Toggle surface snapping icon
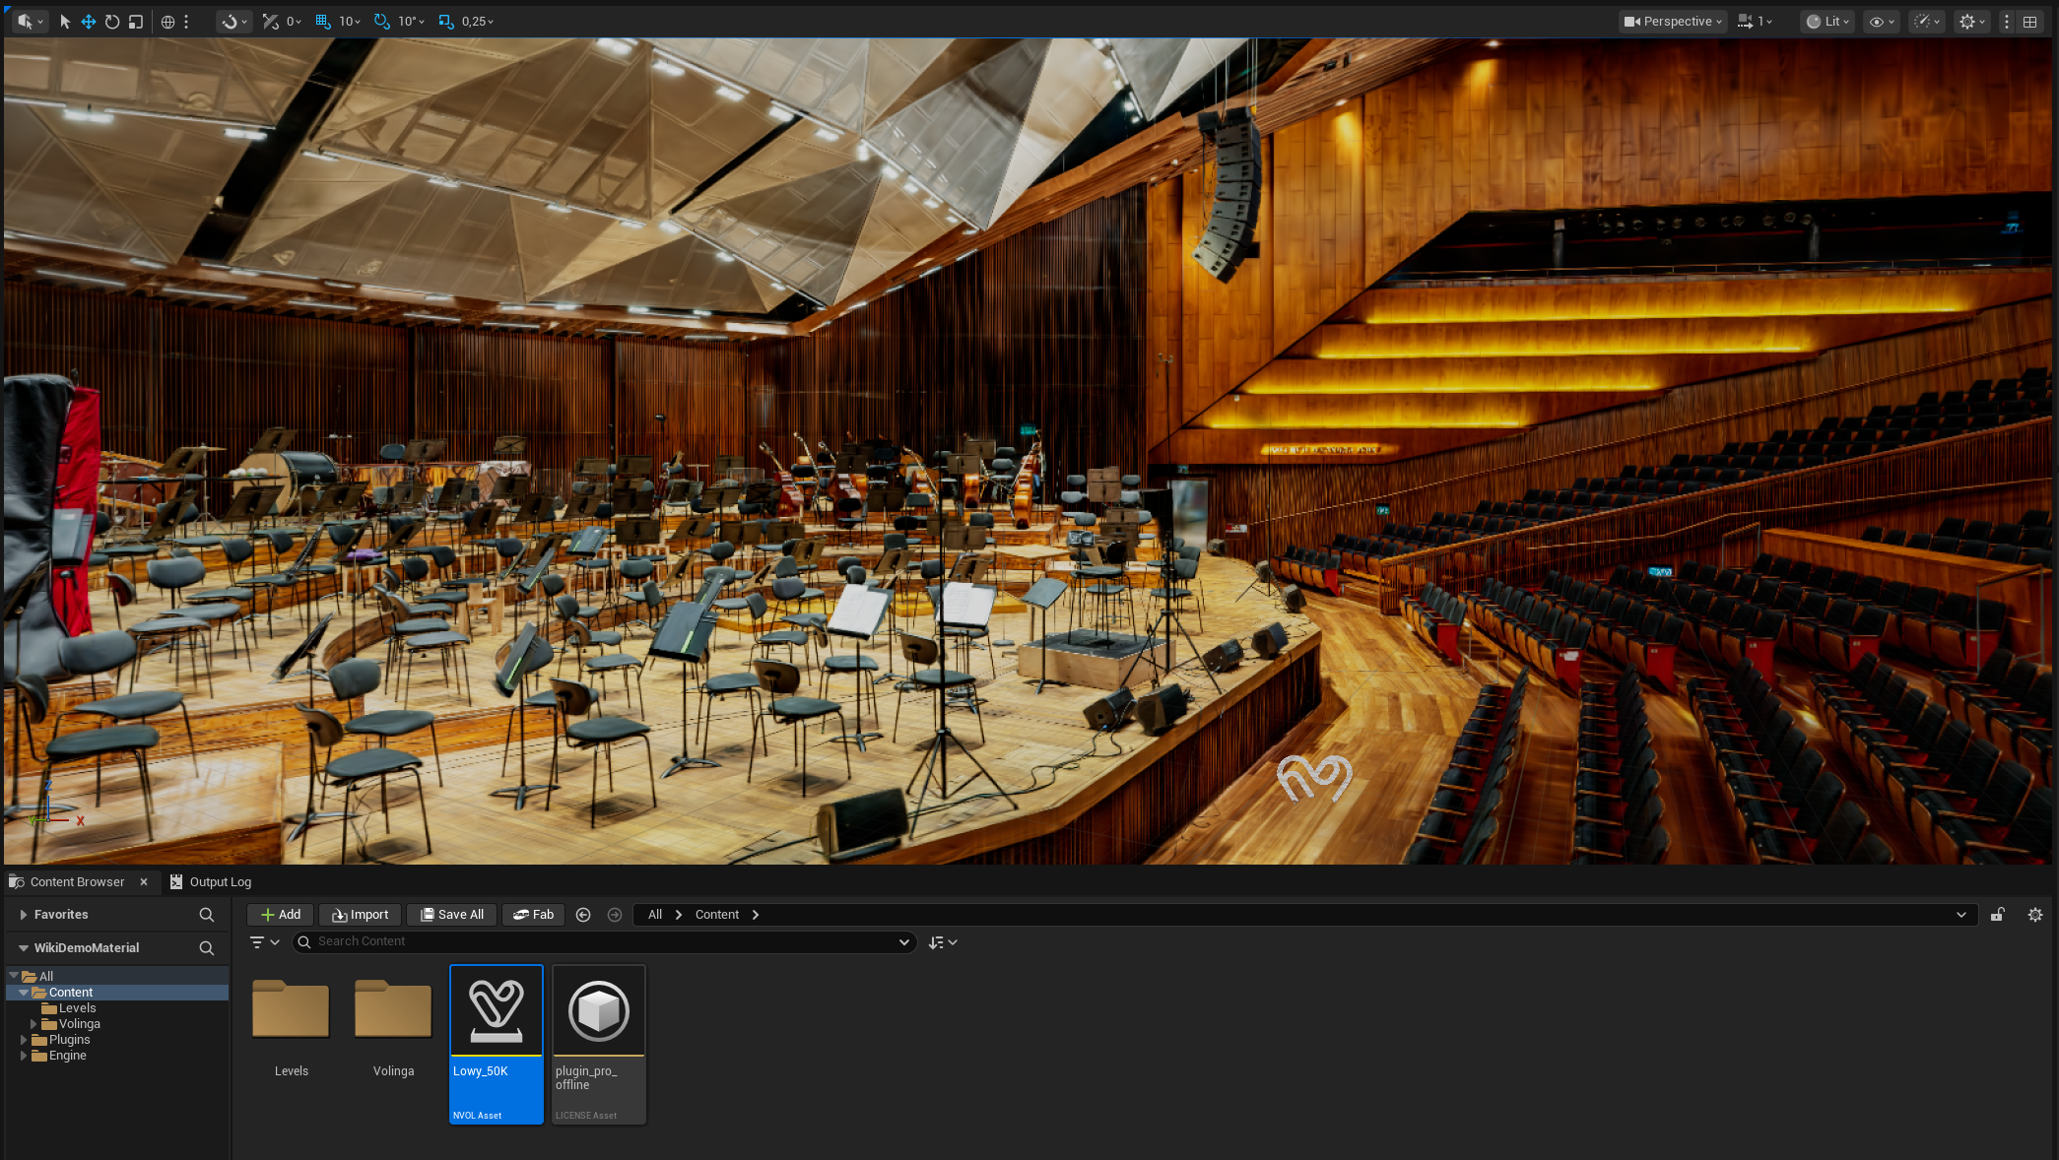The height and width of the screenshot is (1160, 2059). pos(271,22)
